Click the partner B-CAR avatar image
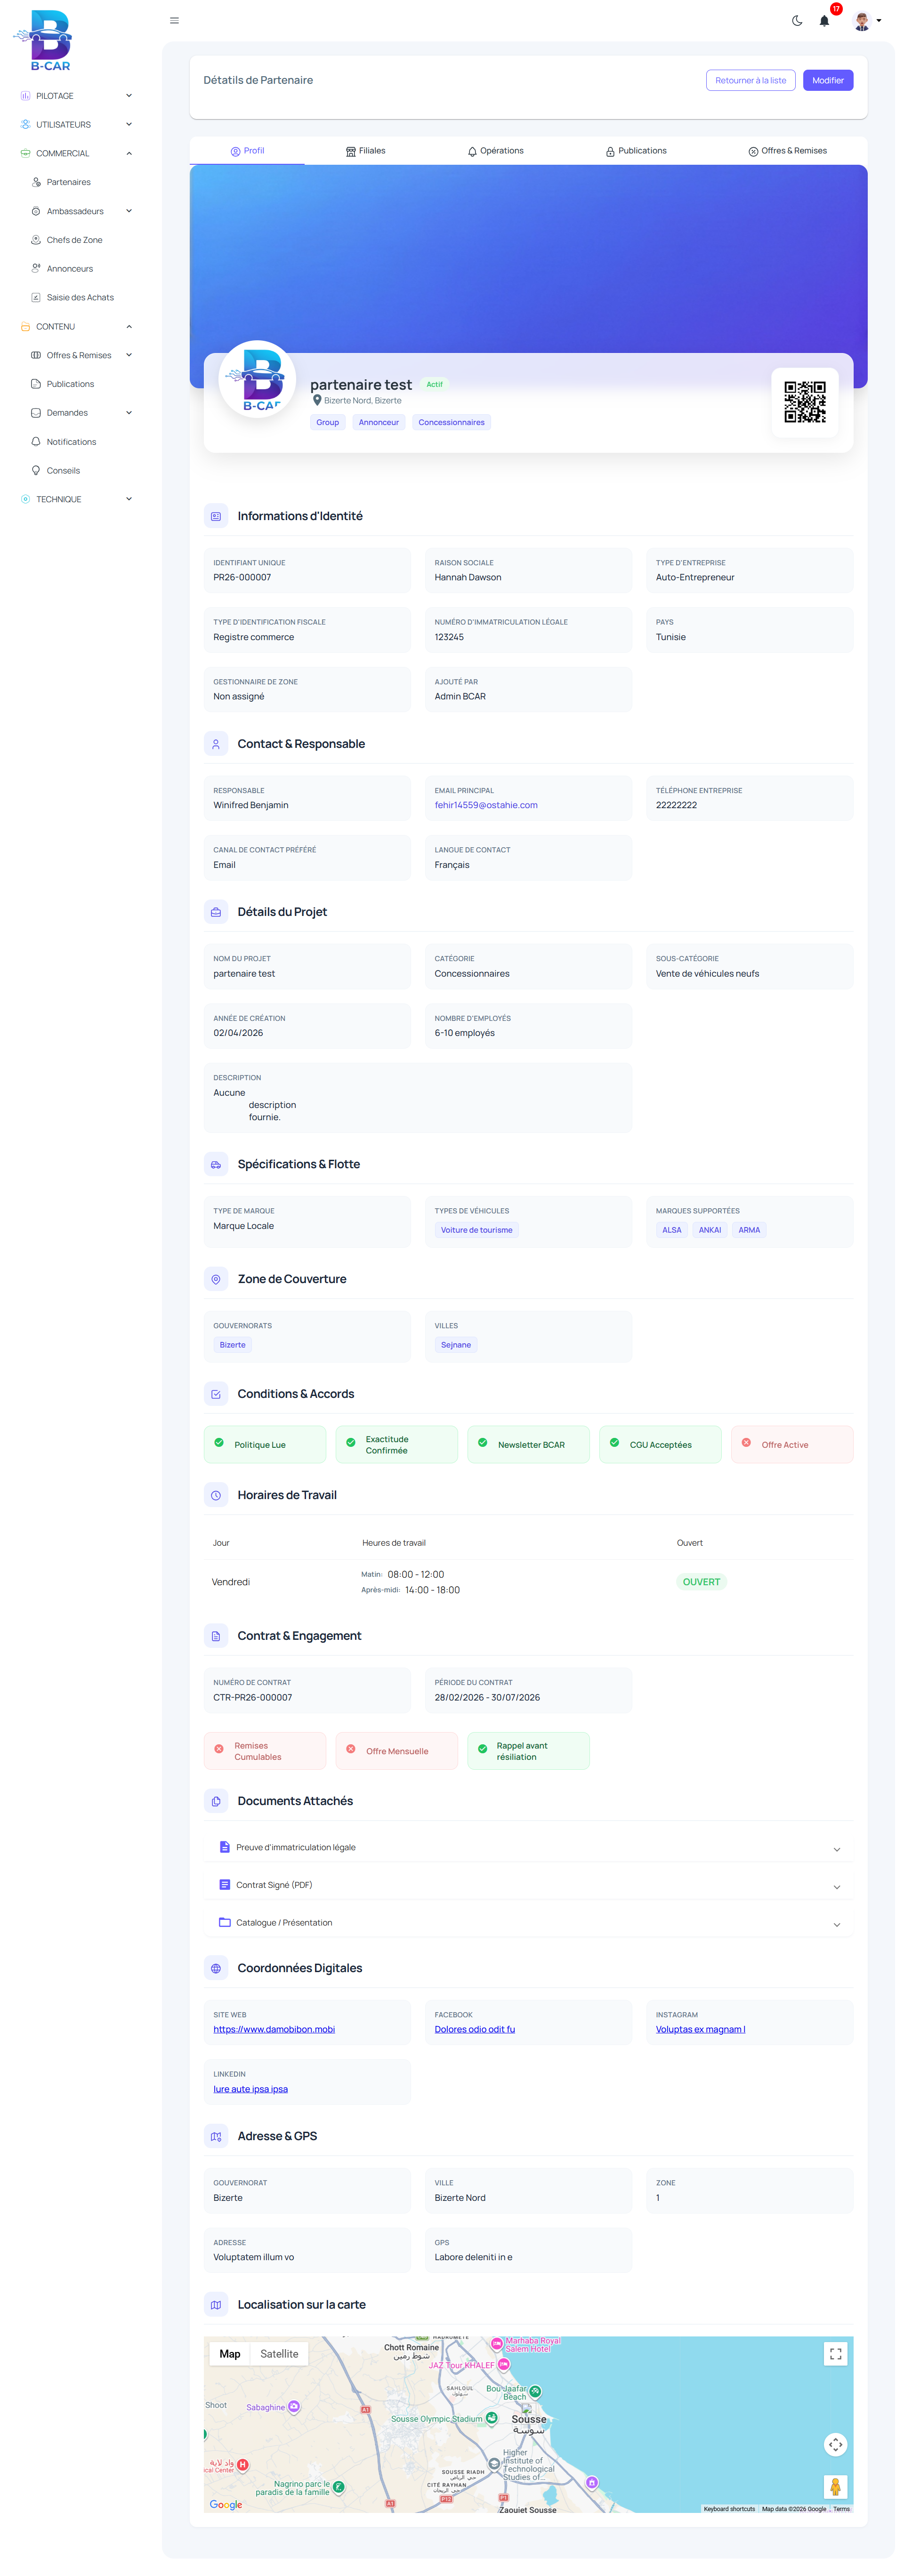 click(x=257, y=379)
